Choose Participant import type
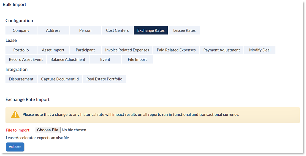This screenshot has width=306, height=156. tap(85, 50)
